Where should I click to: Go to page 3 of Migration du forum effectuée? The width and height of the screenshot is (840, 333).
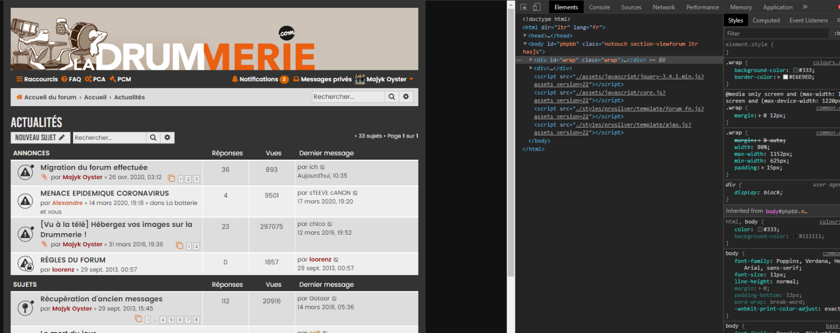tap(196, 179)
